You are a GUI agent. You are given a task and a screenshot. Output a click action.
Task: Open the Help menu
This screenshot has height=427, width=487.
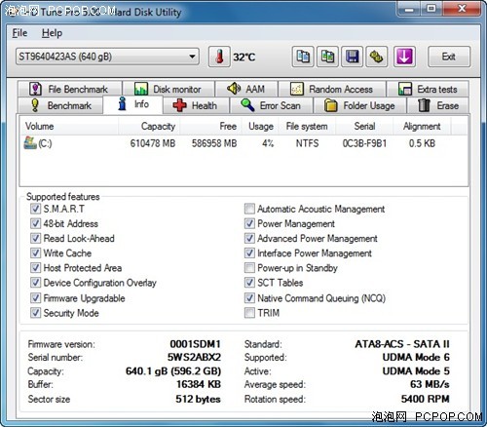[x=52, y=33]
